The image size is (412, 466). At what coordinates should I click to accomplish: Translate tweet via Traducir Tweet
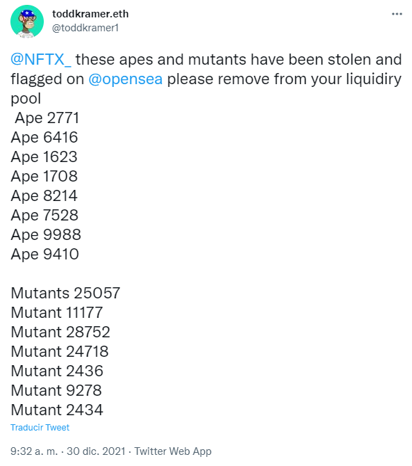coord(40,427)
